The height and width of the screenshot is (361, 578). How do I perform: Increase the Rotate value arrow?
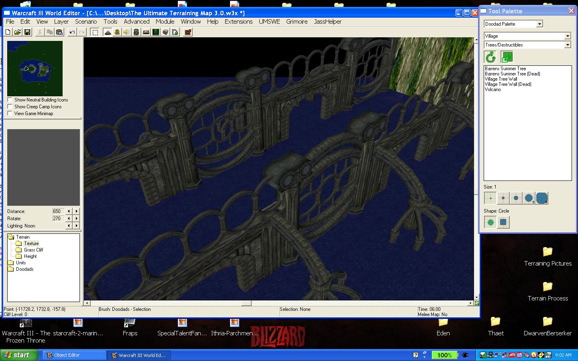(x=76, y=219)
